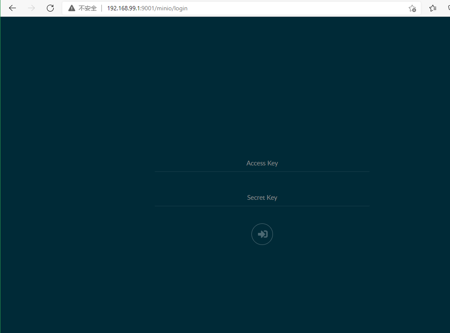Focus the Secret Key input field
Screen dimensions: 450x333
coord(262,198)
